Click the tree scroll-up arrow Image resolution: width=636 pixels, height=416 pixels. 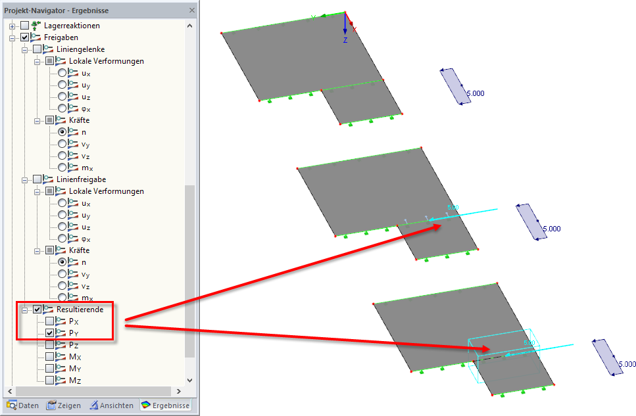(x=190, y=26)
